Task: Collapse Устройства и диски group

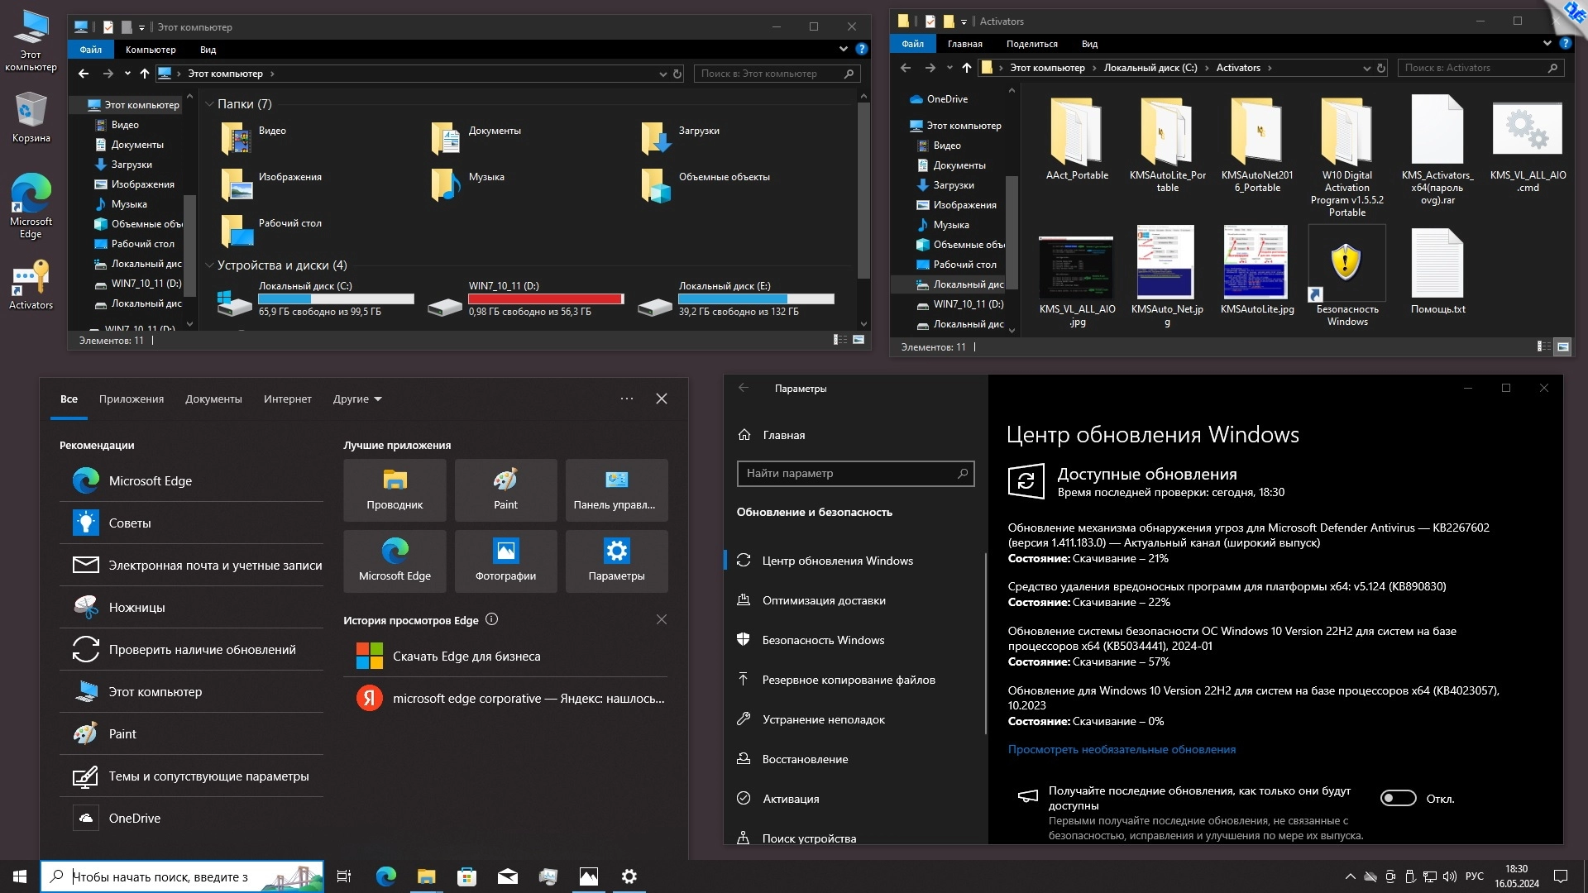Action: coord(209,265)
